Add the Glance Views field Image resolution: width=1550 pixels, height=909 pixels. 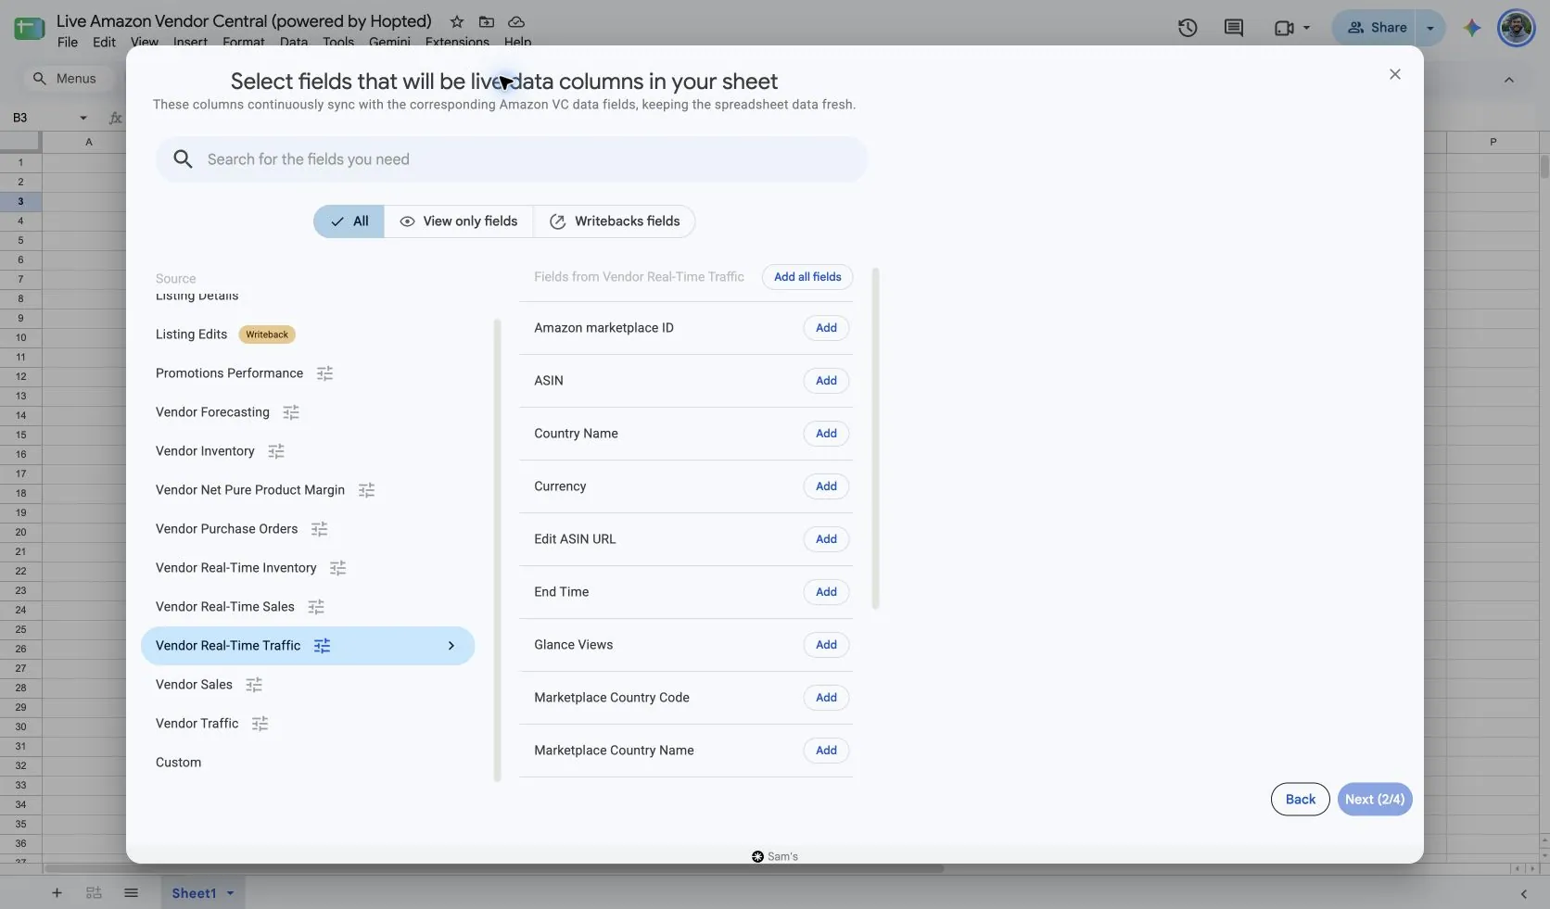826,645
